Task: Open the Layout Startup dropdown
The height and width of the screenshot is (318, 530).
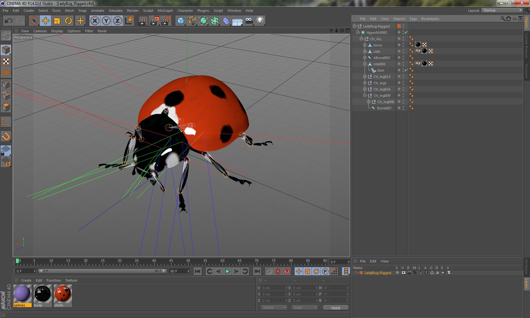Action: (x=502, y=10)
